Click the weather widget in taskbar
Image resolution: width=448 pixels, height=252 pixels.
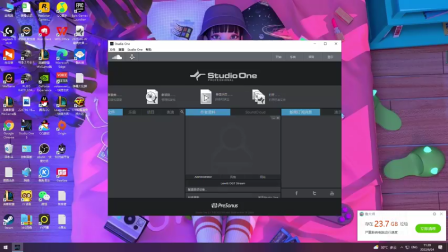pos(385,248)
